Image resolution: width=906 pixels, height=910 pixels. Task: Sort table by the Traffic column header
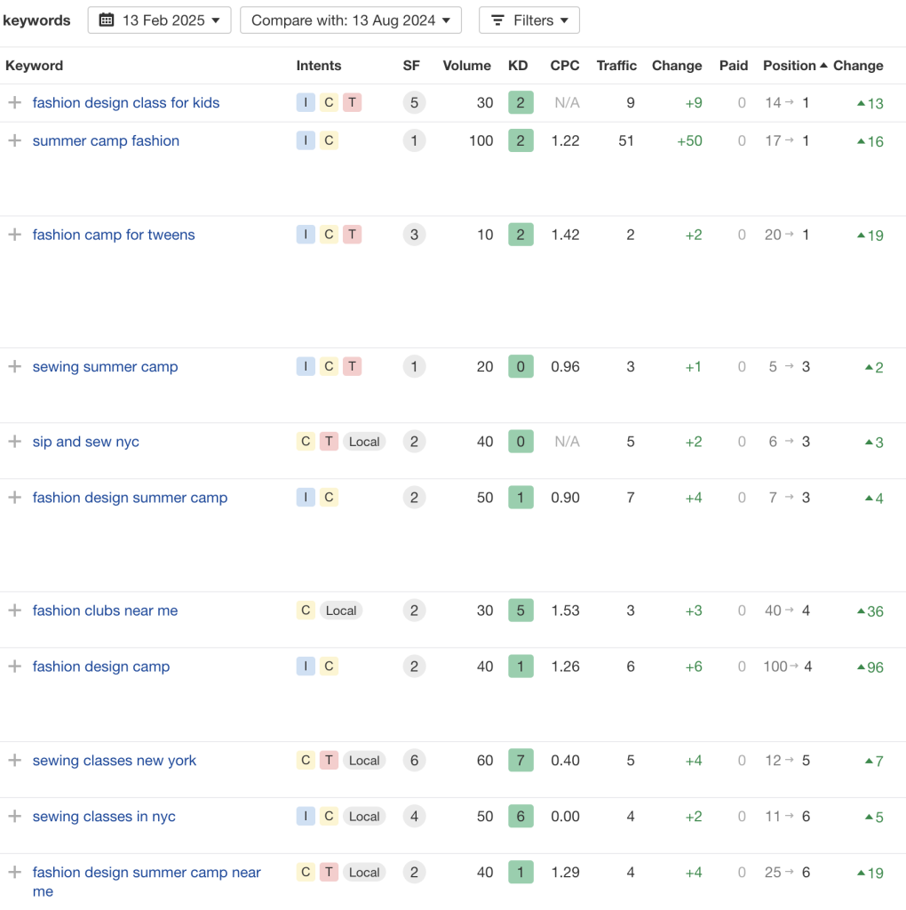616,66
